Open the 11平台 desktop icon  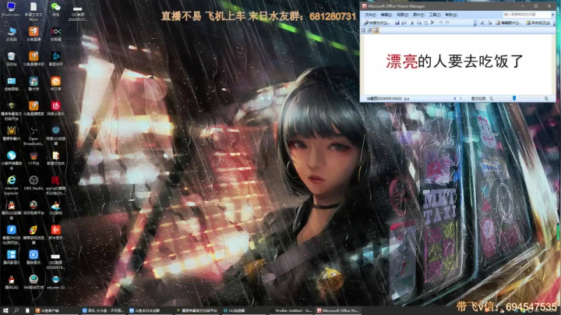pyautogui.click(x=34, y=158)
